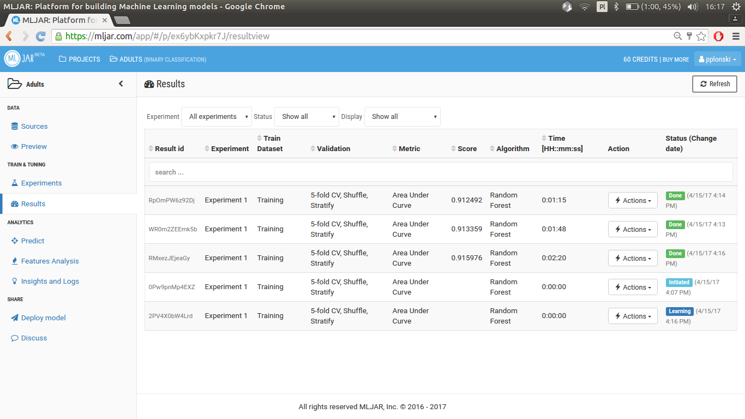Click result id 2PV4X0bW4Lrd
The height and width of the screenshot is (419, 745).
pyautogui.click(x=171, y=316)
